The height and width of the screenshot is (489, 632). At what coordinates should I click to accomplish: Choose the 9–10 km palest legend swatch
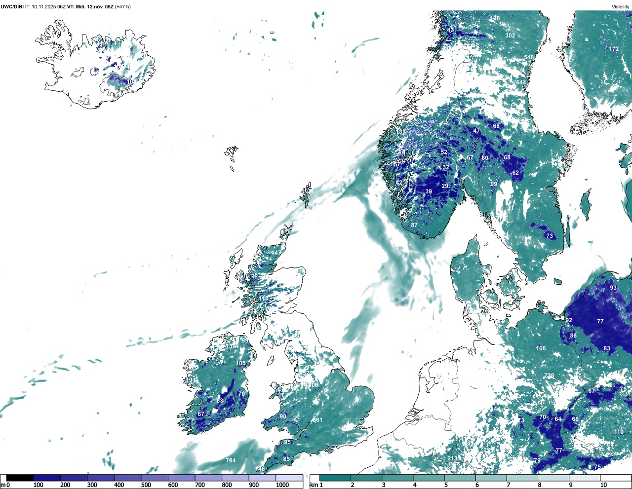(585, 478)
